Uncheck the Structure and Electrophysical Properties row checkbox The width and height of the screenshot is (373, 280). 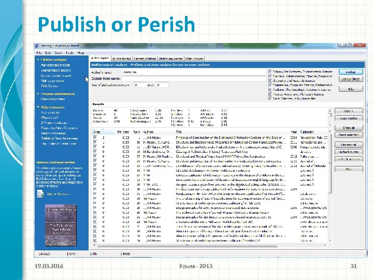(95, 142)
